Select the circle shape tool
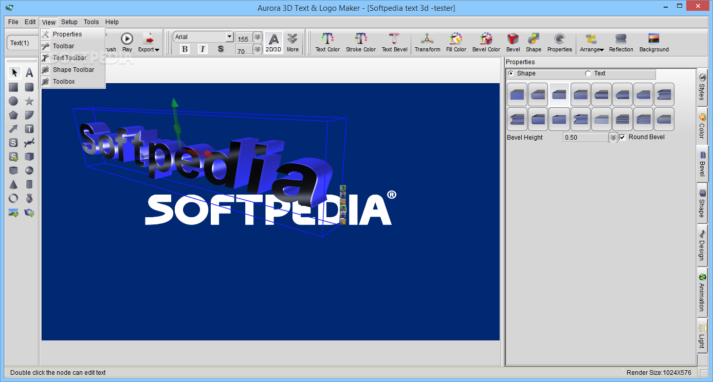This screenshot has width=713, height=382. (x=14, y=101)
